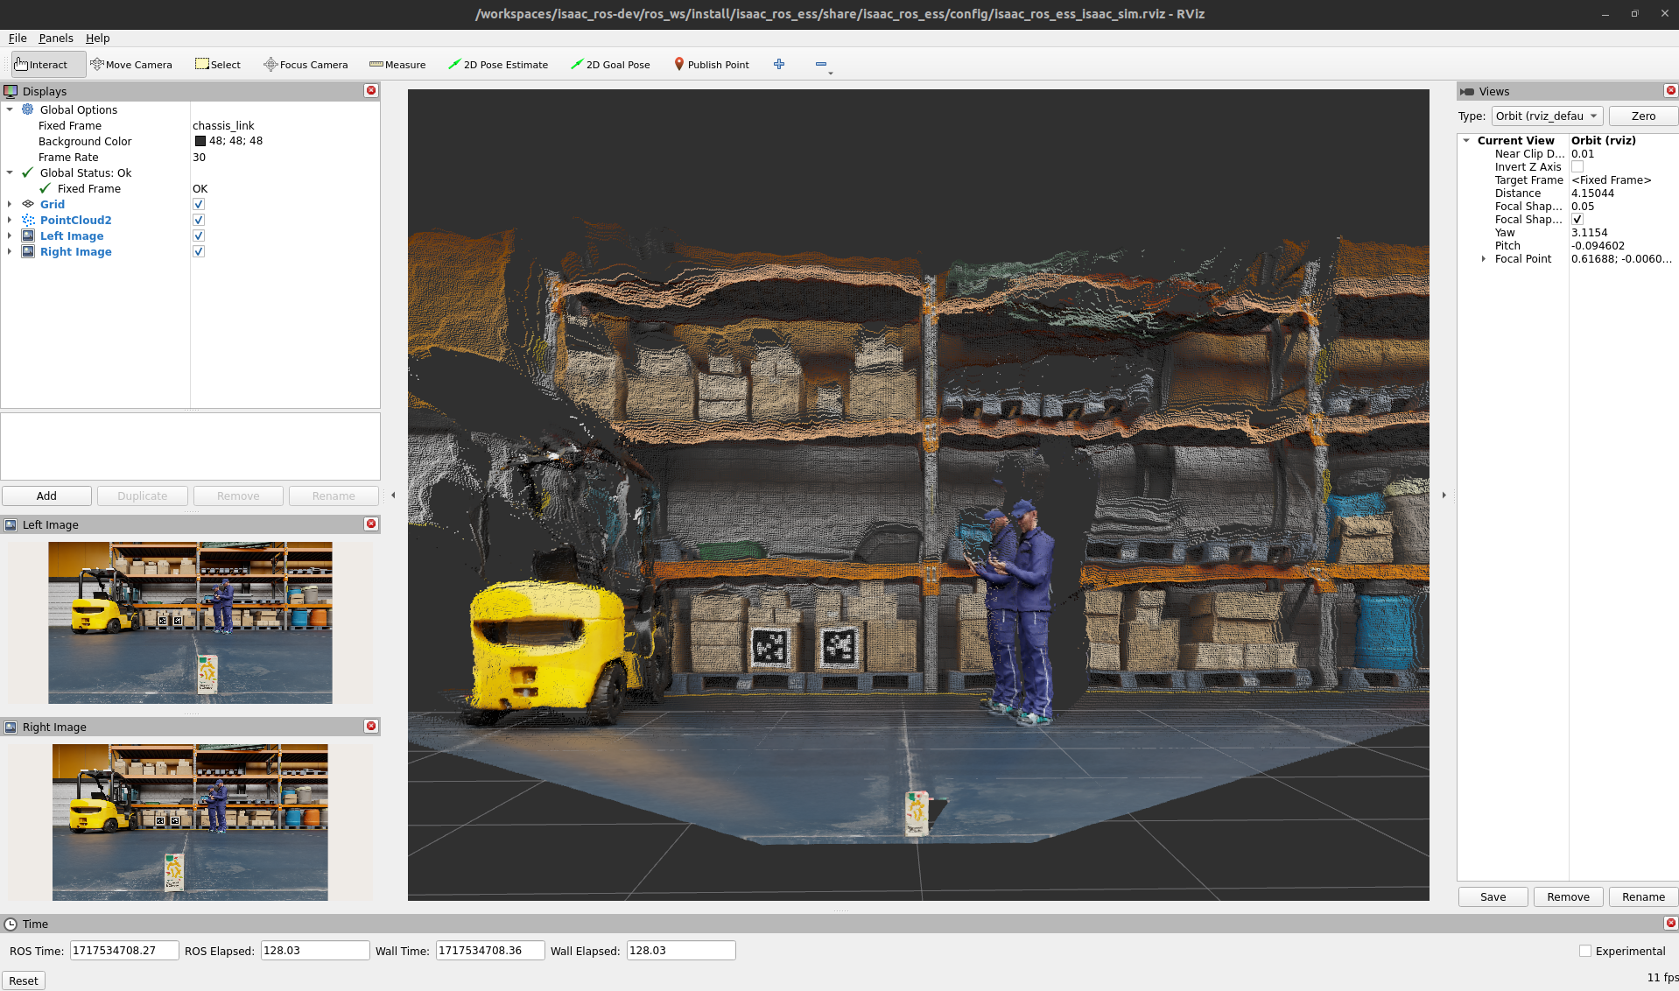This screenshot has height=991, width=1679.
Task: Close the Left Image panel
Action: point(371,524)
